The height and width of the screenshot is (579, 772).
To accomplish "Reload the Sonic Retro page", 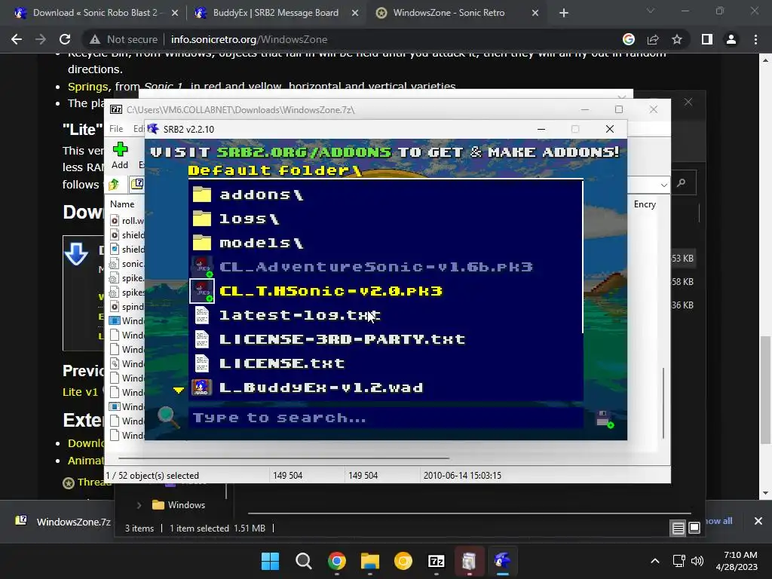I will coord(65,39).
